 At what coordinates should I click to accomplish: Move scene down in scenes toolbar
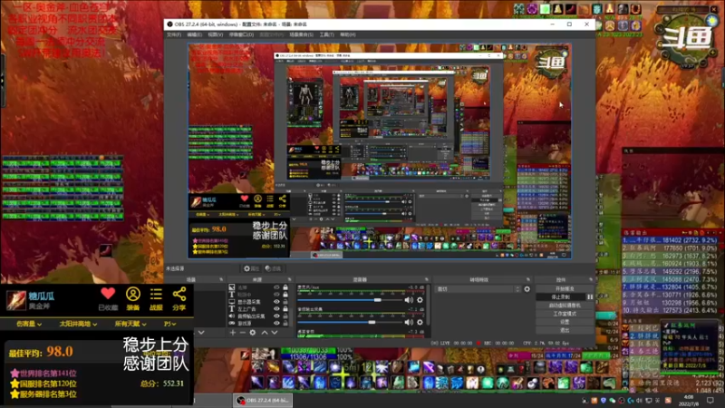(201, 332)
